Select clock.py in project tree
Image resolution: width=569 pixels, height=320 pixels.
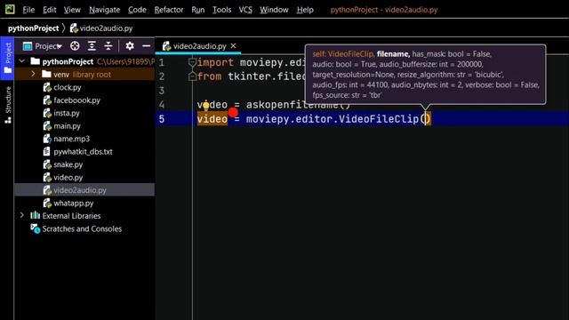click(x=68, y=87)
